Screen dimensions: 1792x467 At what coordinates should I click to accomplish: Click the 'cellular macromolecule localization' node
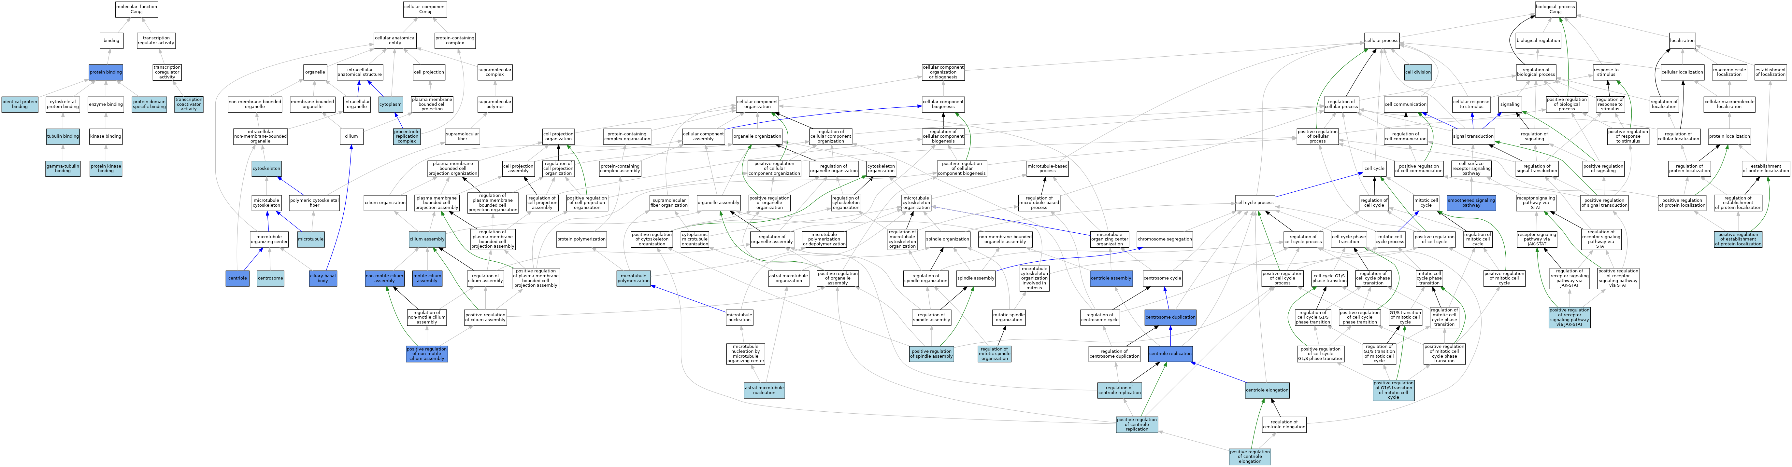coord(1729,104)
